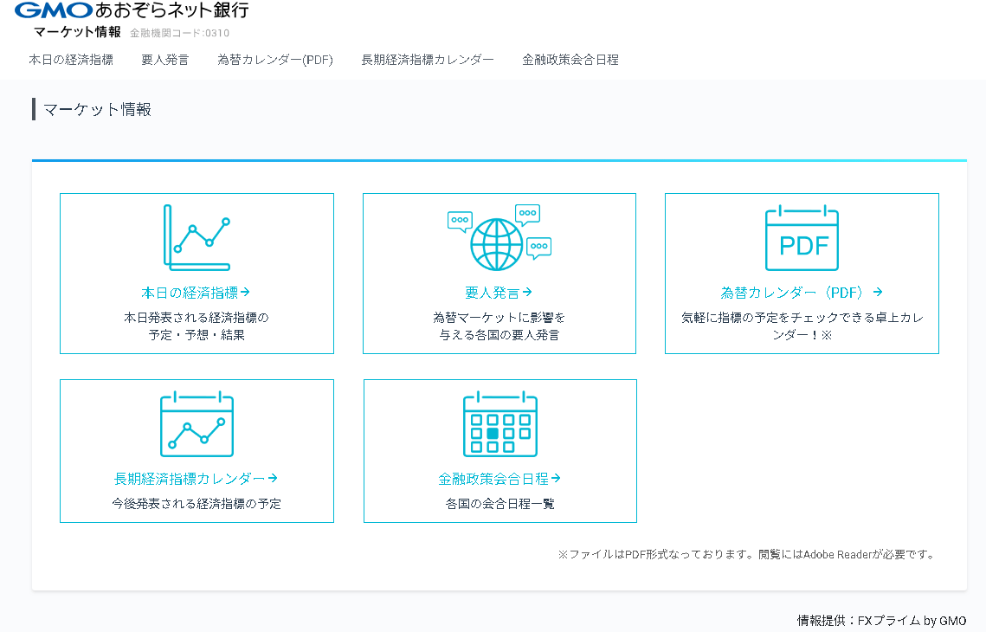986x632 pixels.
Task: Click the grid calendar icon for 金融政策会合日程
Action: click(499, 425)
